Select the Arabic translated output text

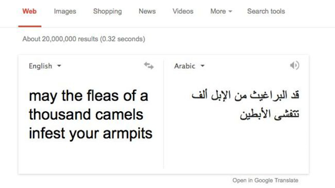point(245,105)
